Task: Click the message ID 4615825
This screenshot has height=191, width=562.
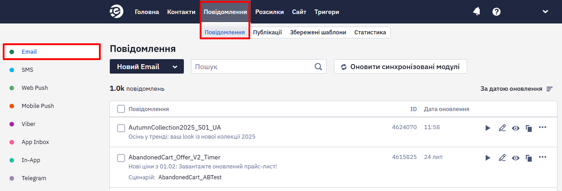Action: [404, 157]
